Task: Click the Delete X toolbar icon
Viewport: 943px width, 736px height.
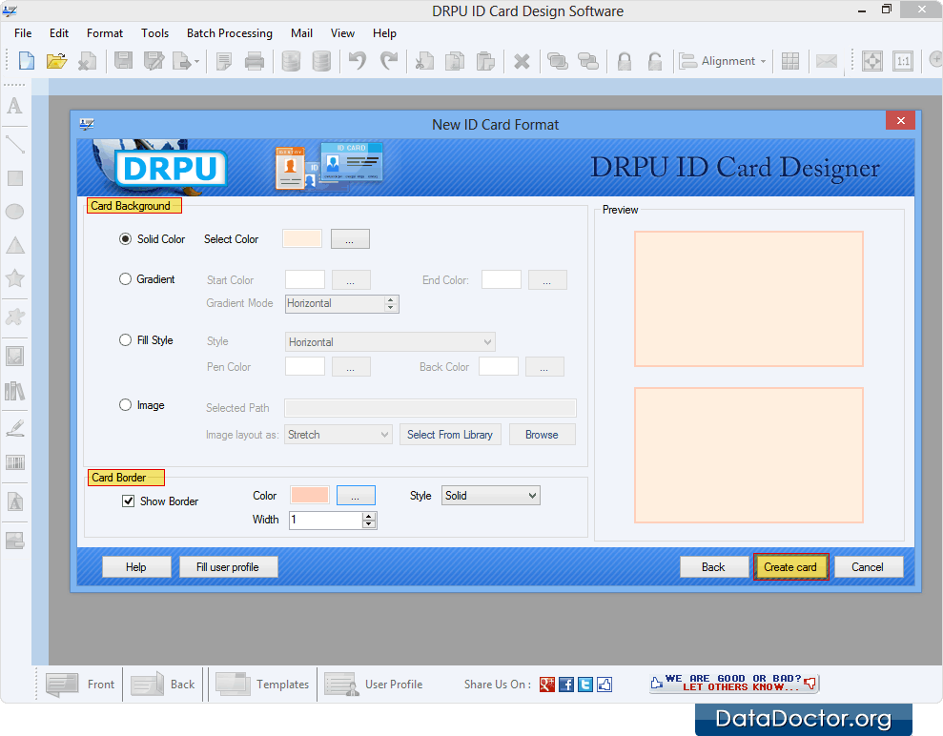Action: (x=522, y=61)
